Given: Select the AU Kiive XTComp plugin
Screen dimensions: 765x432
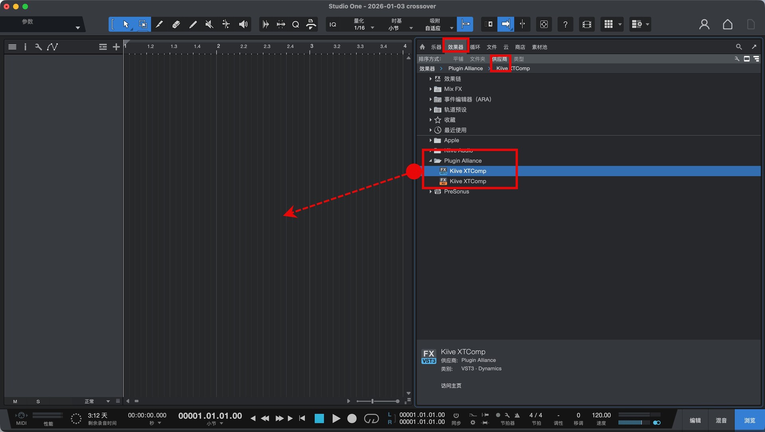Looking at the screenshot, I should point(468,181).
